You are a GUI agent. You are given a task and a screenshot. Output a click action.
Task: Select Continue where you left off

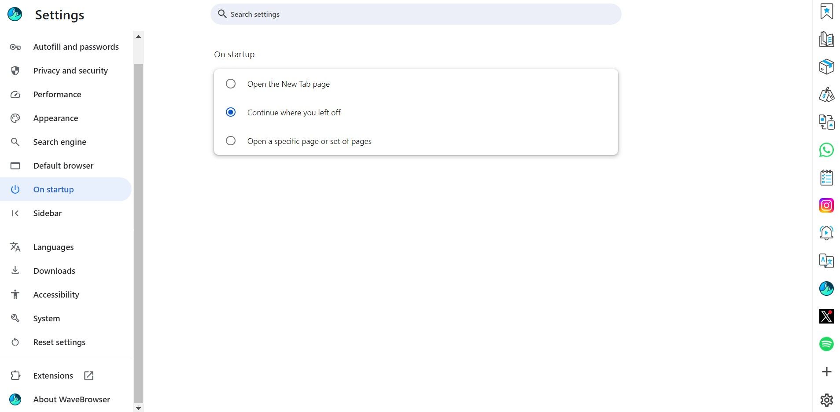pyautogui.click(x=231, y=112)
